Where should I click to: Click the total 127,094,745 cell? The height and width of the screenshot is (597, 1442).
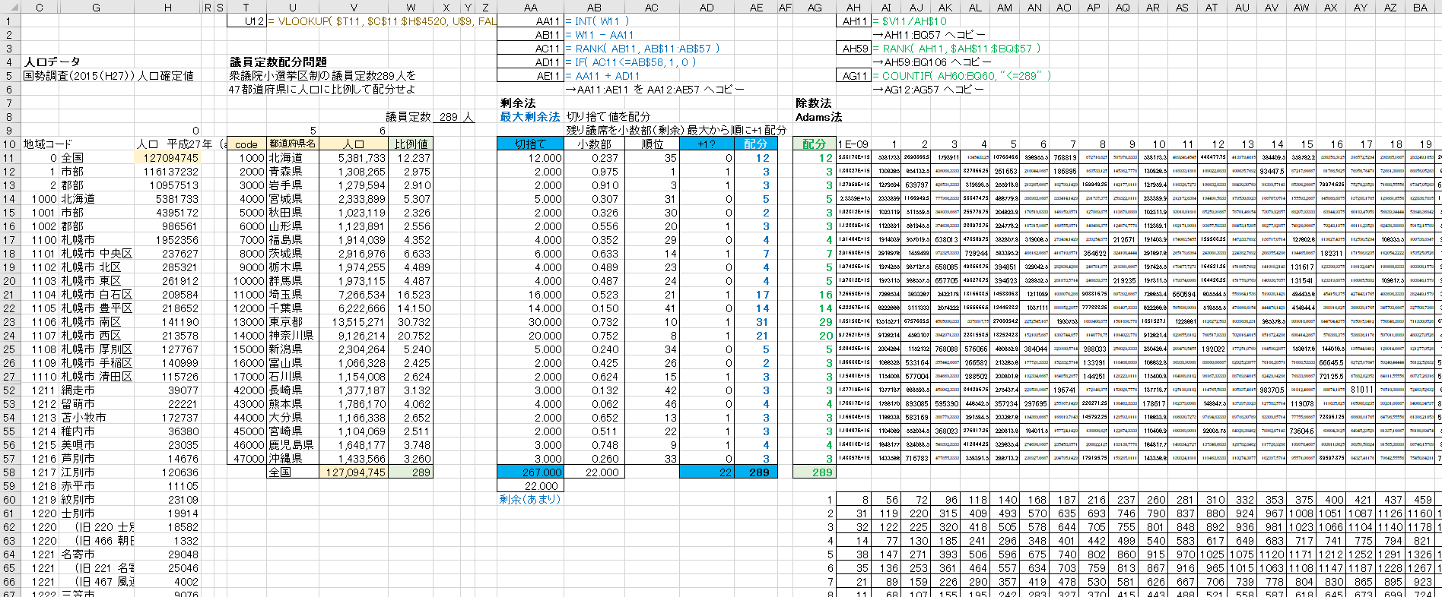pos(353,472)
